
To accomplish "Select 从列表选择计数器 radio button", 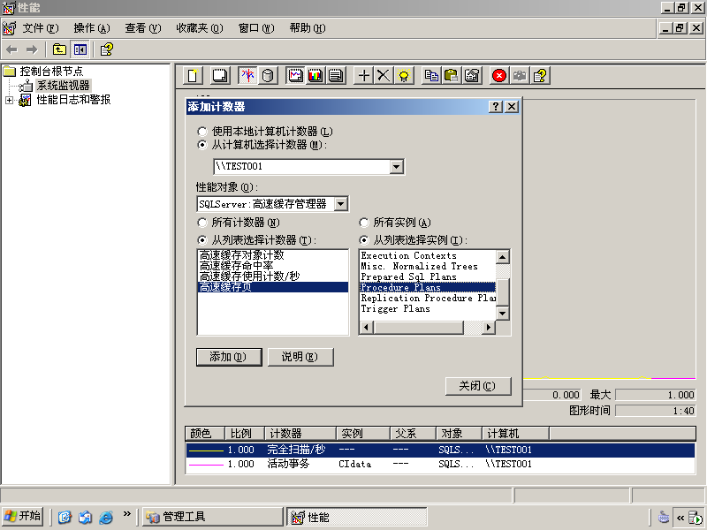I will point(202,240).
